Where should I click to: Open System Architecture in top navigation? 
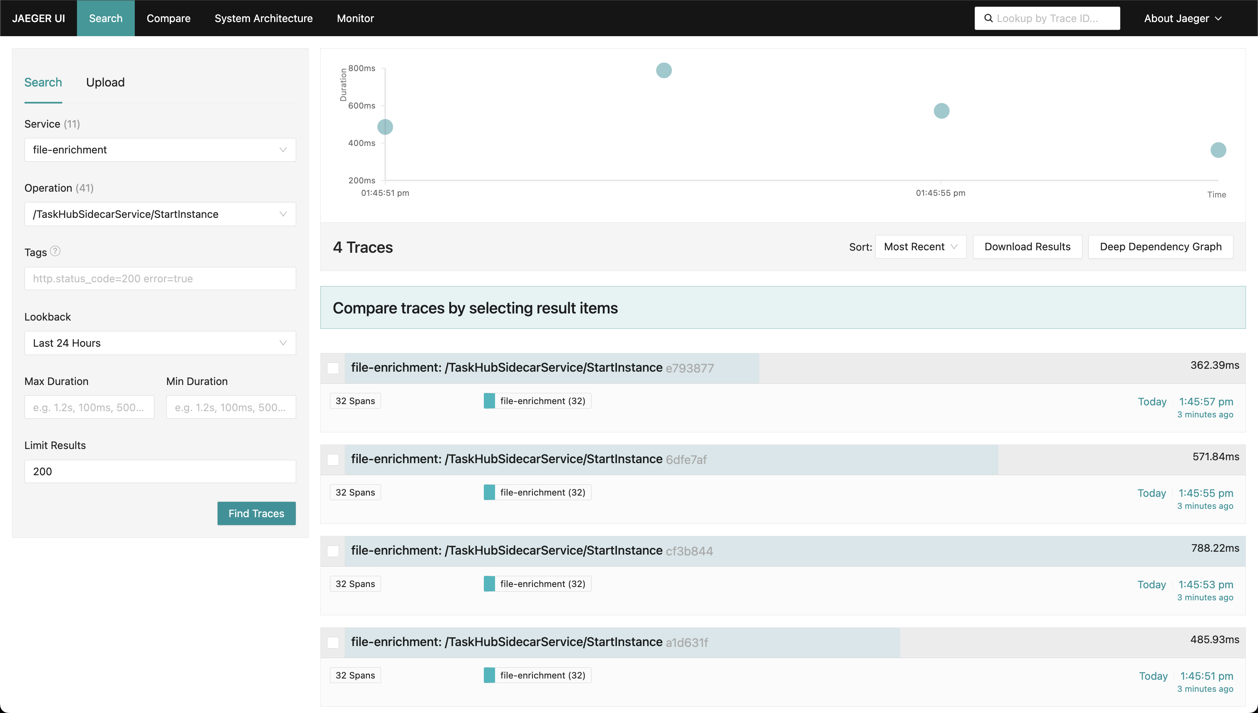point(264,19)
